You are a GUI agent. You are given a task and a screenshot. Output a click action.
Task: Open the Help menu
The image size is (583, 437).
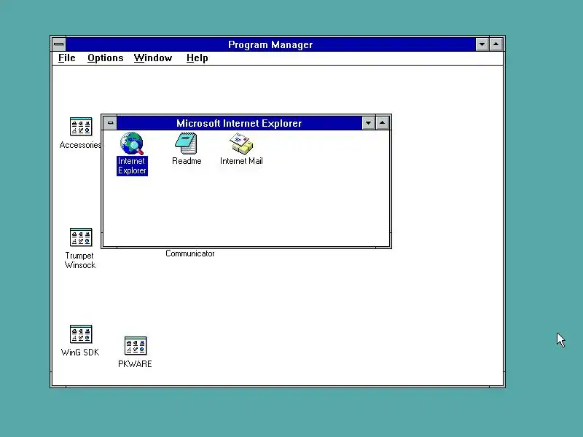pos(197,58)
